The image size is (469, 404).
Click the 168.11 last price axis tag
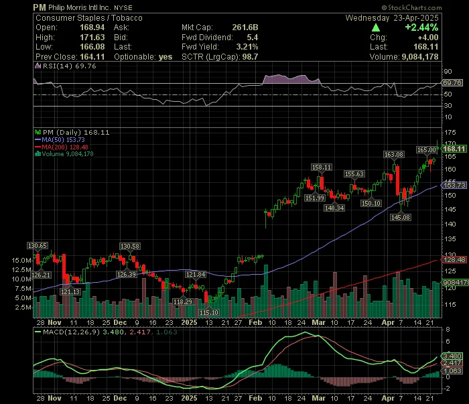(x=454, y=149)
